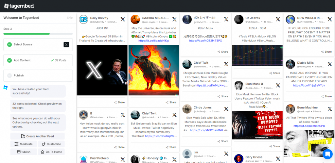Viewport: 335px width, 163px height.
Task: Share the SHIBA MIRACLE bull post
Action: tap(171, 103)
